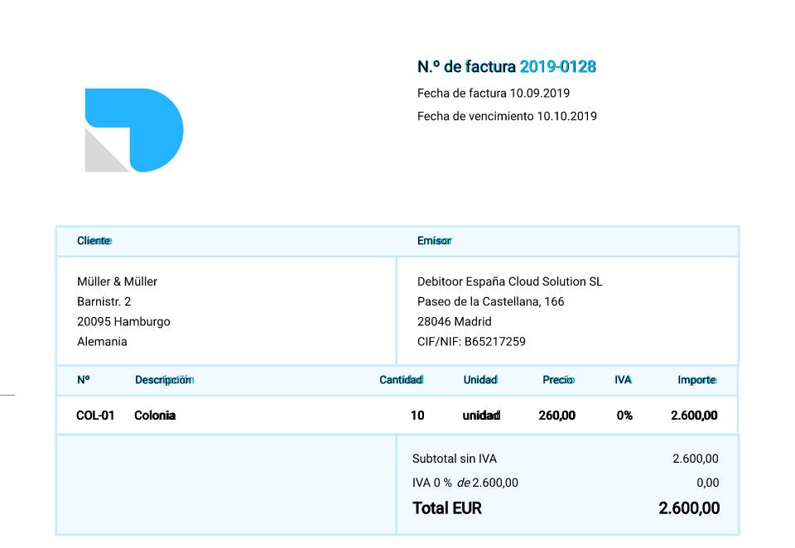The width and height of the screenshot is (795, 548).
Task: Click the Fecha de vencimiento date
Action: (566, 116)
